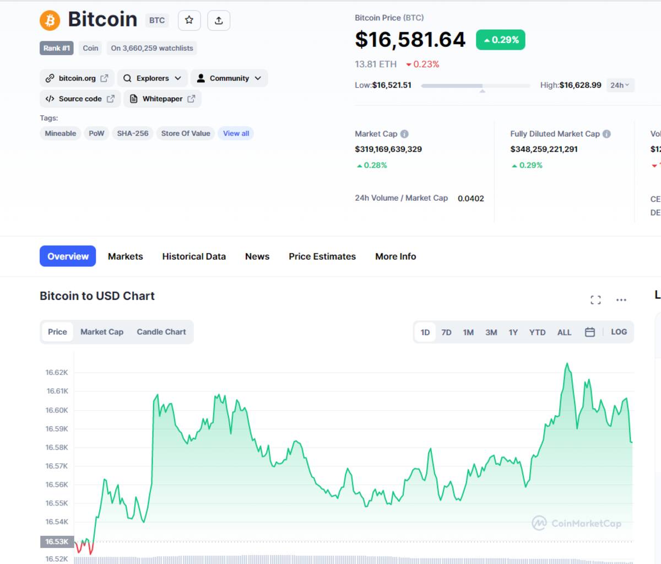The image size is (661, 564).
Task: Expand the Explorers dropdown
Action: coord(153,78)
